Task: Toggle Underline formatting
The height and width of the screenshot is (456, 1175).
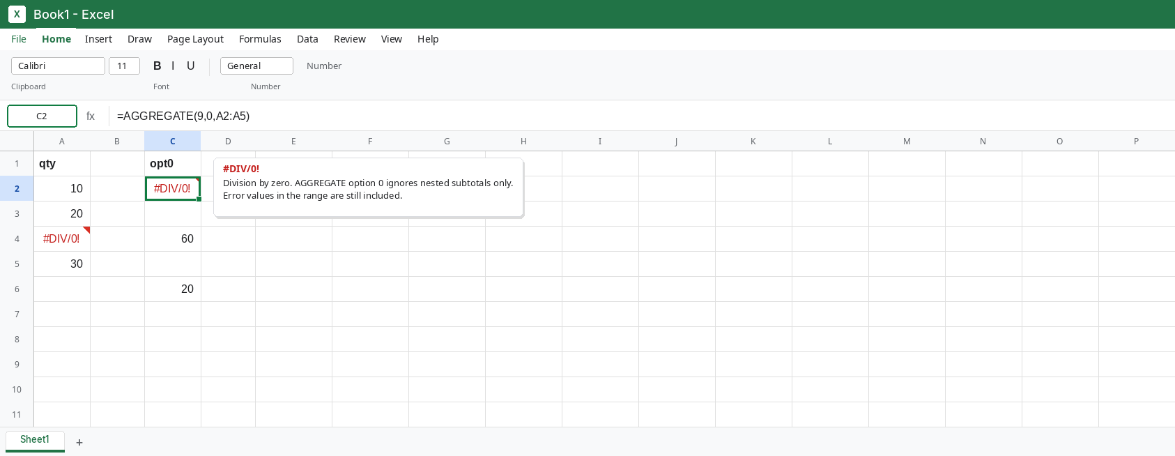Action: 190,66
